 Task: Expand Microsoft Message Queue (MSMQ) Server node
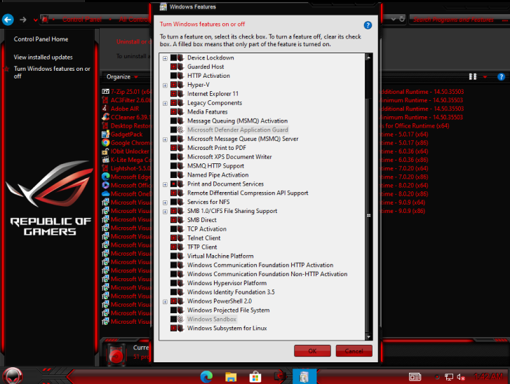tap(165, 139)
